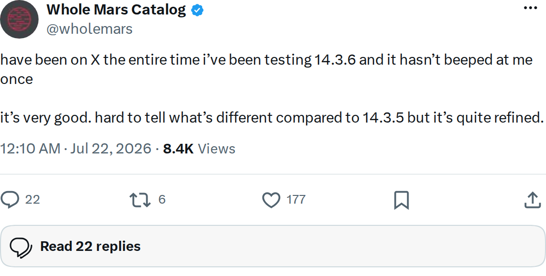Image resolution: width=546 pixels, height=276 pixels.
Task: Click the 6 repost count number
Action: pyautogui.click(x=162, y=199)
